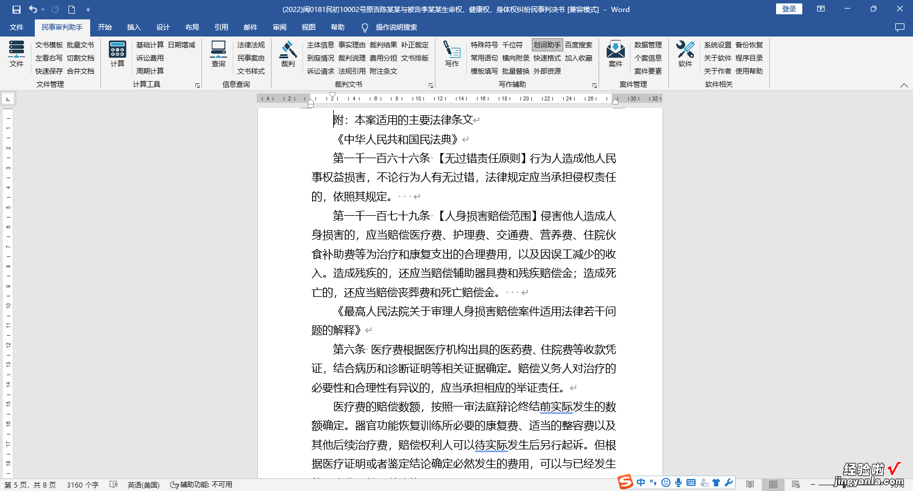Open ribbon display options in the title bar
The height and width of the screenshot is (491, 913).
tap(821, 9)
